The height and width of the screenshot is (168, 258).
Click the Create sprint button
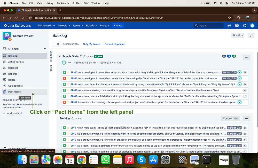point(230,118)
